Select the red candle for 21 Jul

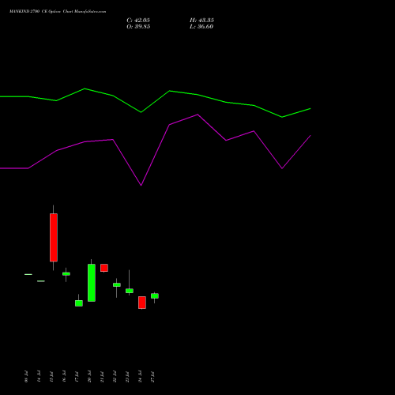[104, 268]
